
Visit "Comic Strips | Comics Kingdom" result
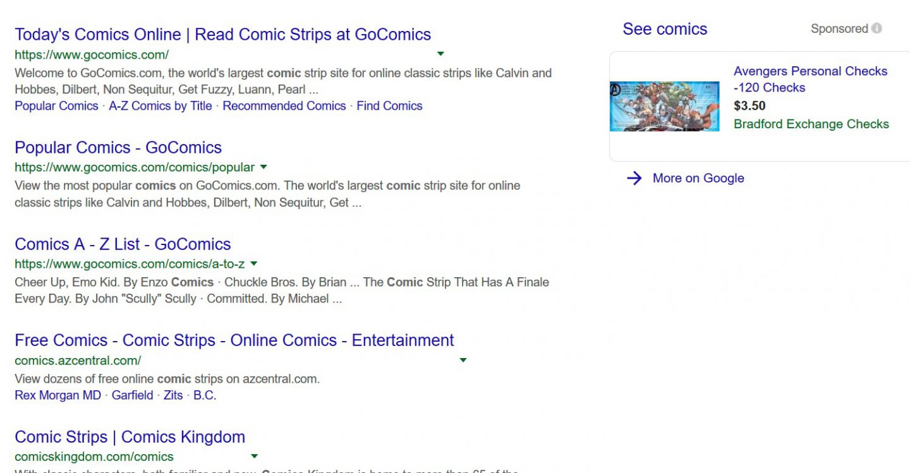(130, 437)
